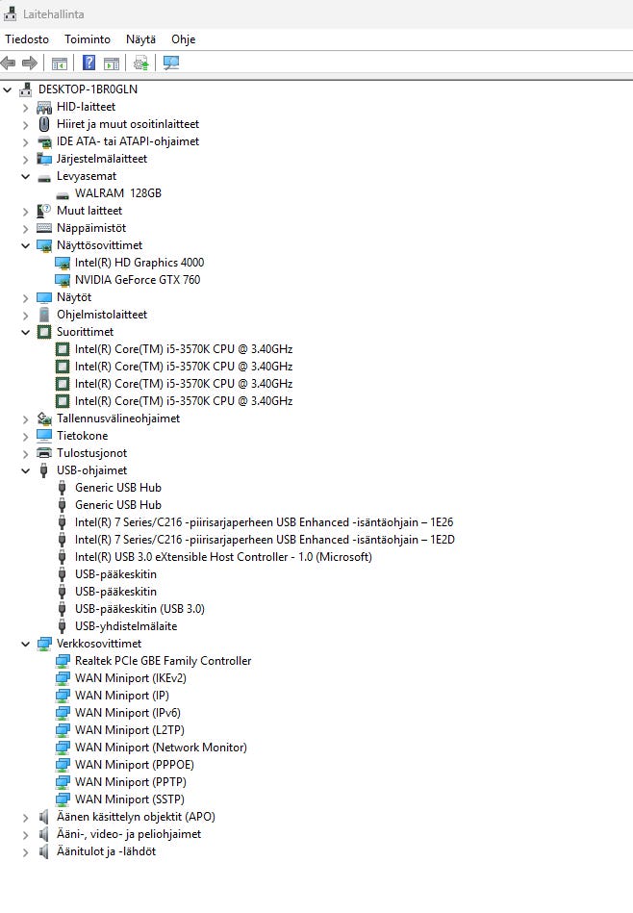This screenshot has width=633, height=913.
Task: Click the NVIDIA GeForce GTX 760 adapter icon
Action: click(63, 280)
